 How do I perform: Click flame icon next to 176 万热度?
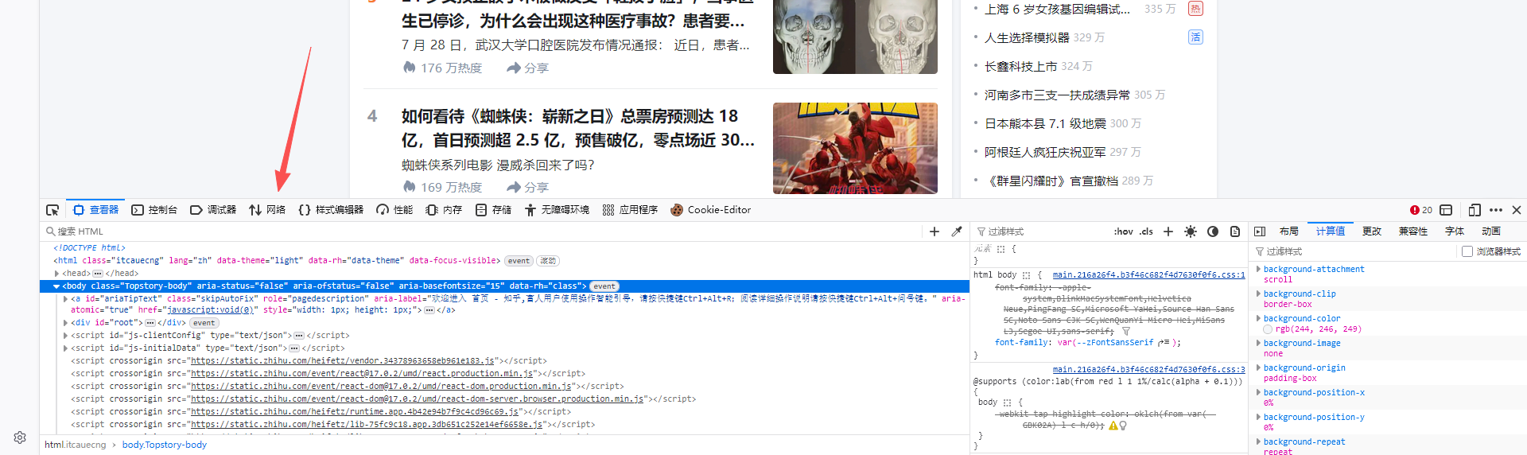pyautogui.click(x=409, y=68)
